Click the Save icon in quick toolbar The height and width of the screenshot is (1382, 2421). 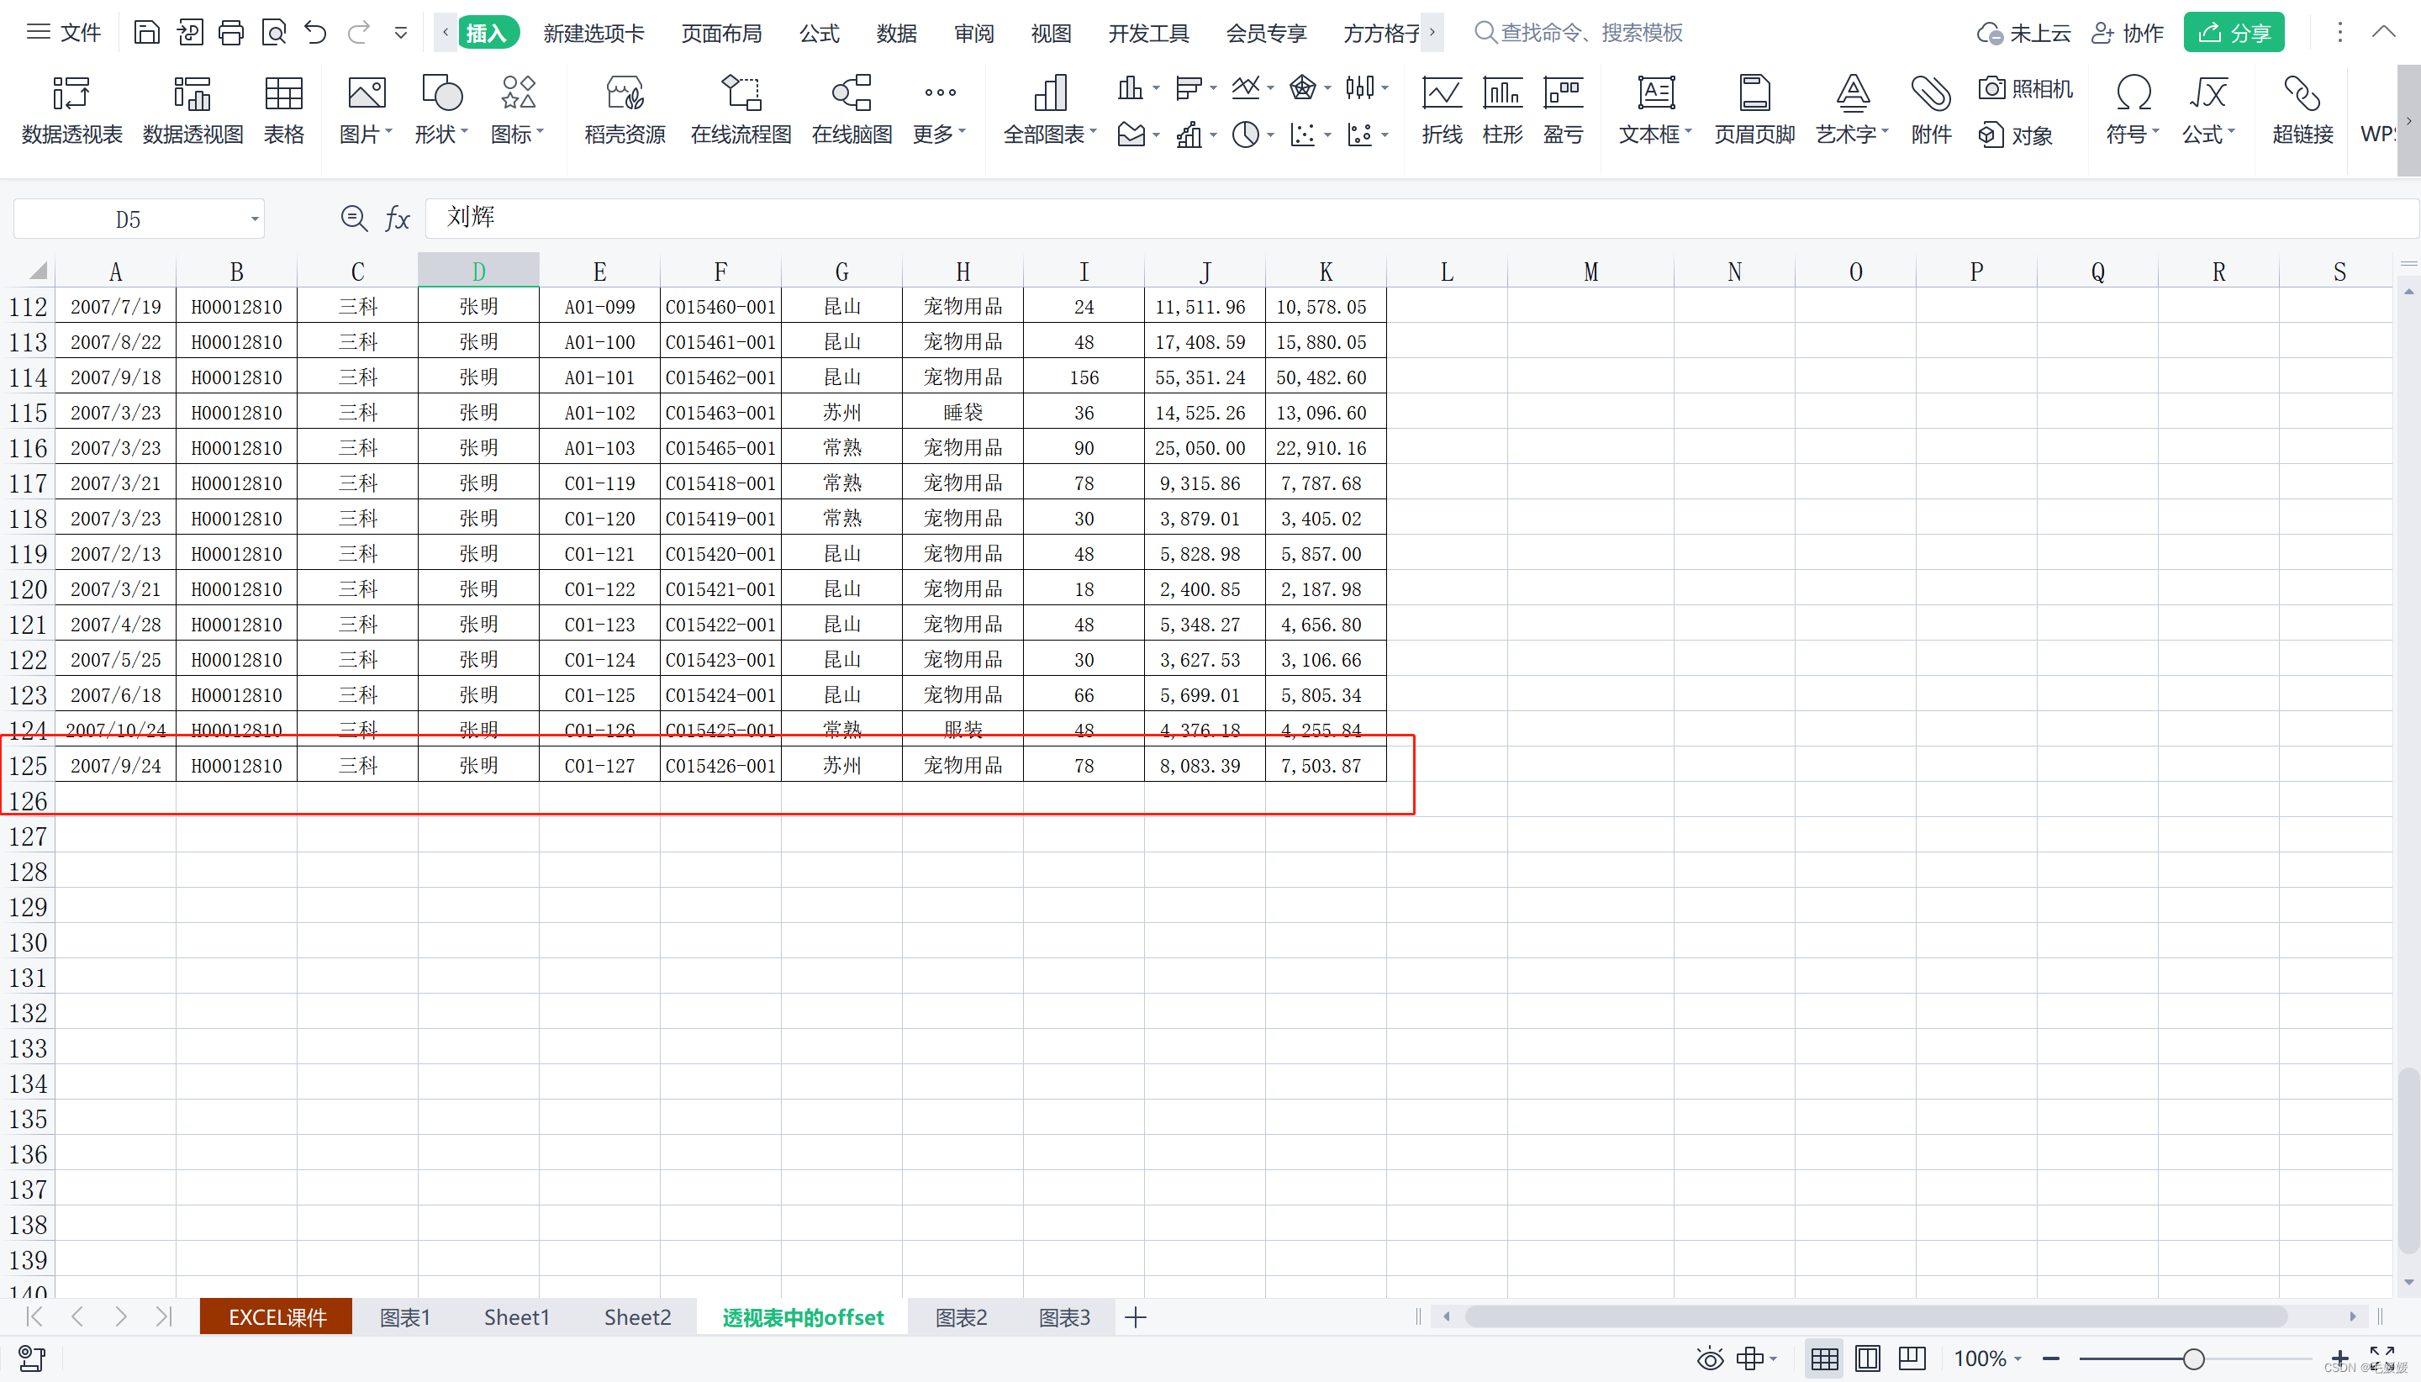tap(146, 34)
